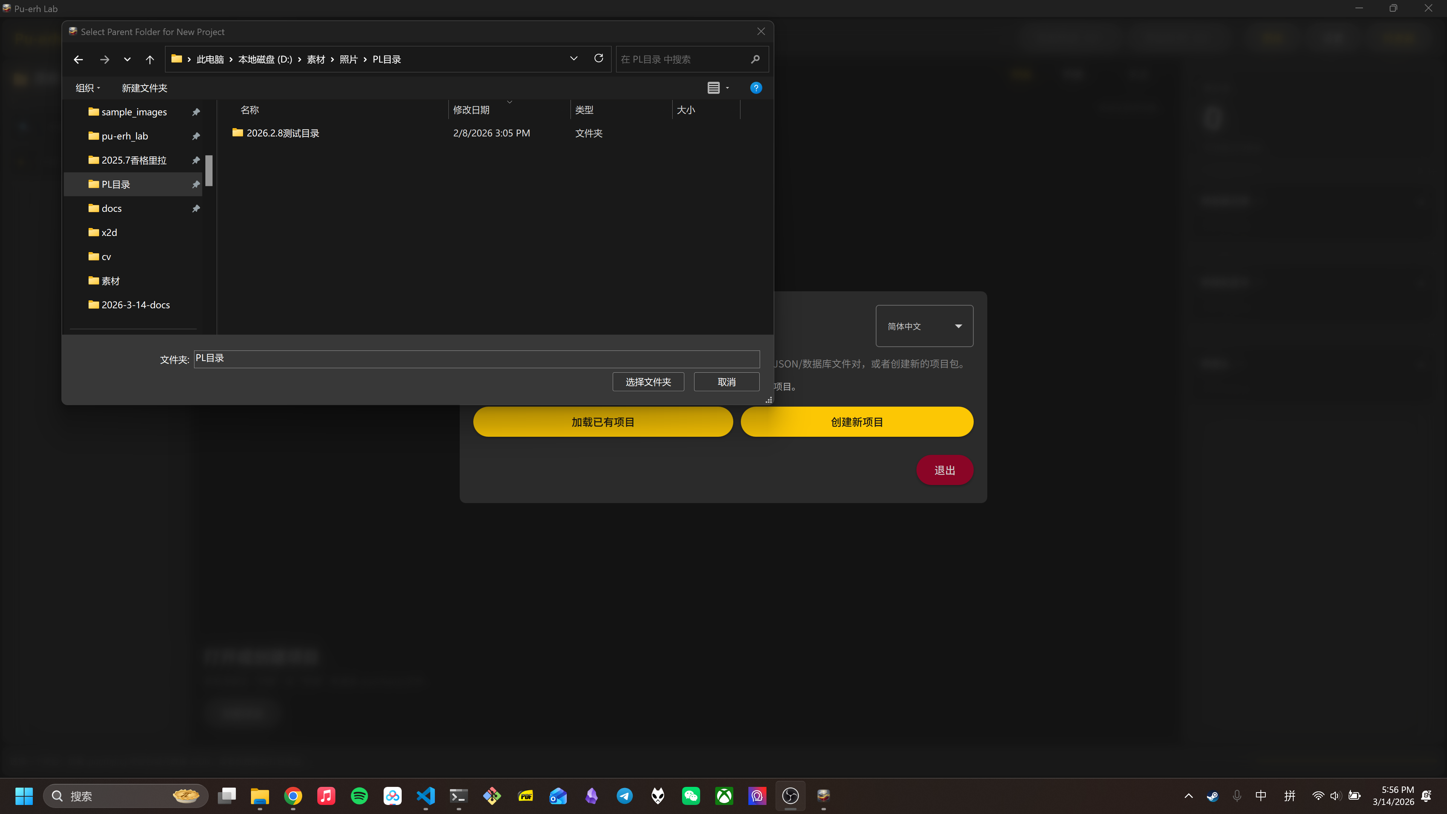Click 新建文件夹 in the toolbar
Image resolution: width=1447 pixels, height=814 pixels.
[144, 88]
